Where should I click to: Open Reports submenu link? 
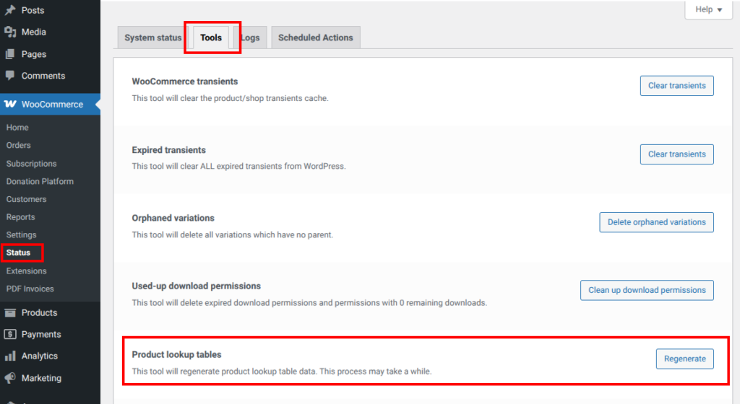click(21, 217)
